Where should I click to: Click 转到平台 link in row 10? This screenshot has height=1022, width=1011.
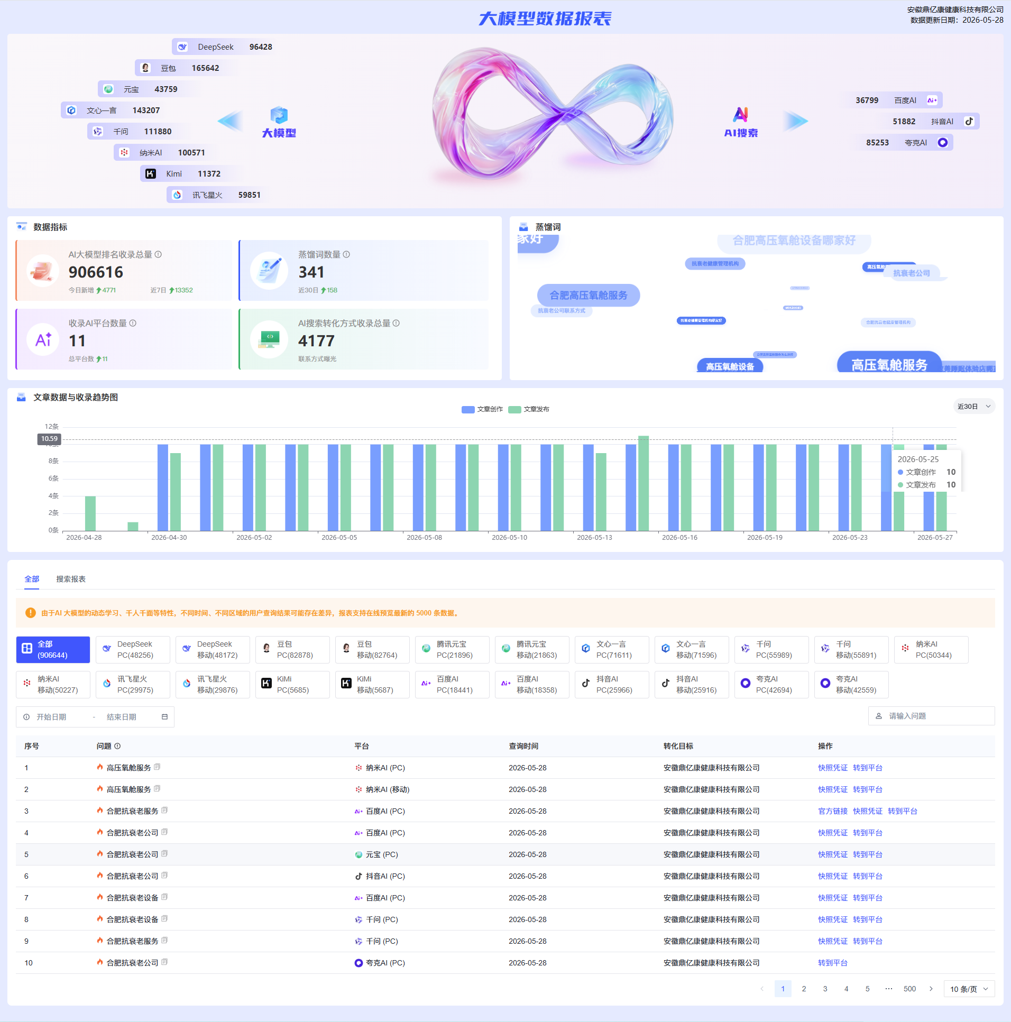833,963
